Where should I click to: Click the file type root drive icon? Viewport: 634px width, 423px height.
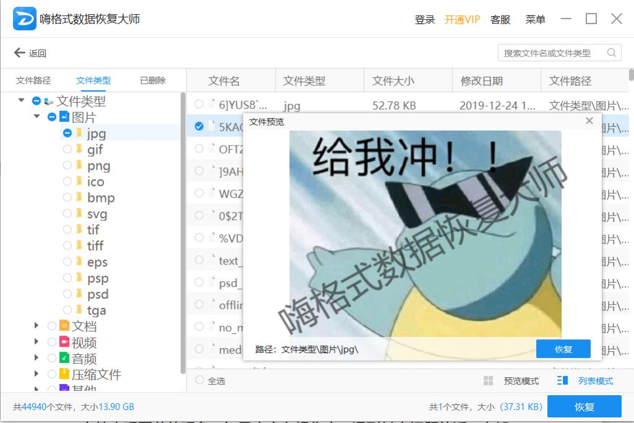tap(49, 101)
